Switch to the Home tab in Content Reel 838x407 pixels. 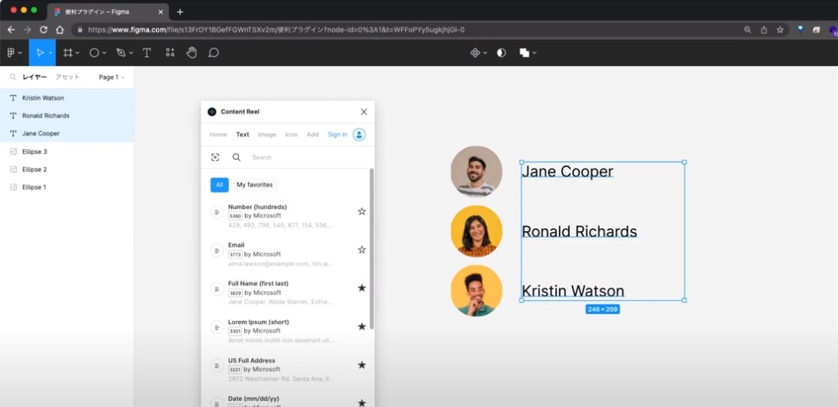pos(218,134)
